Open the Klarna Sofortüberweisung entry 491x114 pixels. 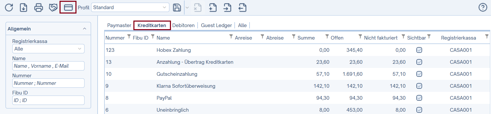tap(186, 86)
